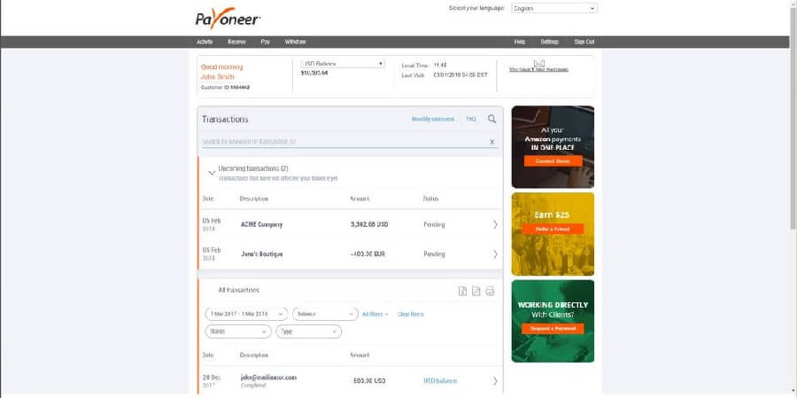Image resolution: width=797 pixels, height=398 pixels.
Task: Open the Balance filter dropdown
Action: [325, 314]
